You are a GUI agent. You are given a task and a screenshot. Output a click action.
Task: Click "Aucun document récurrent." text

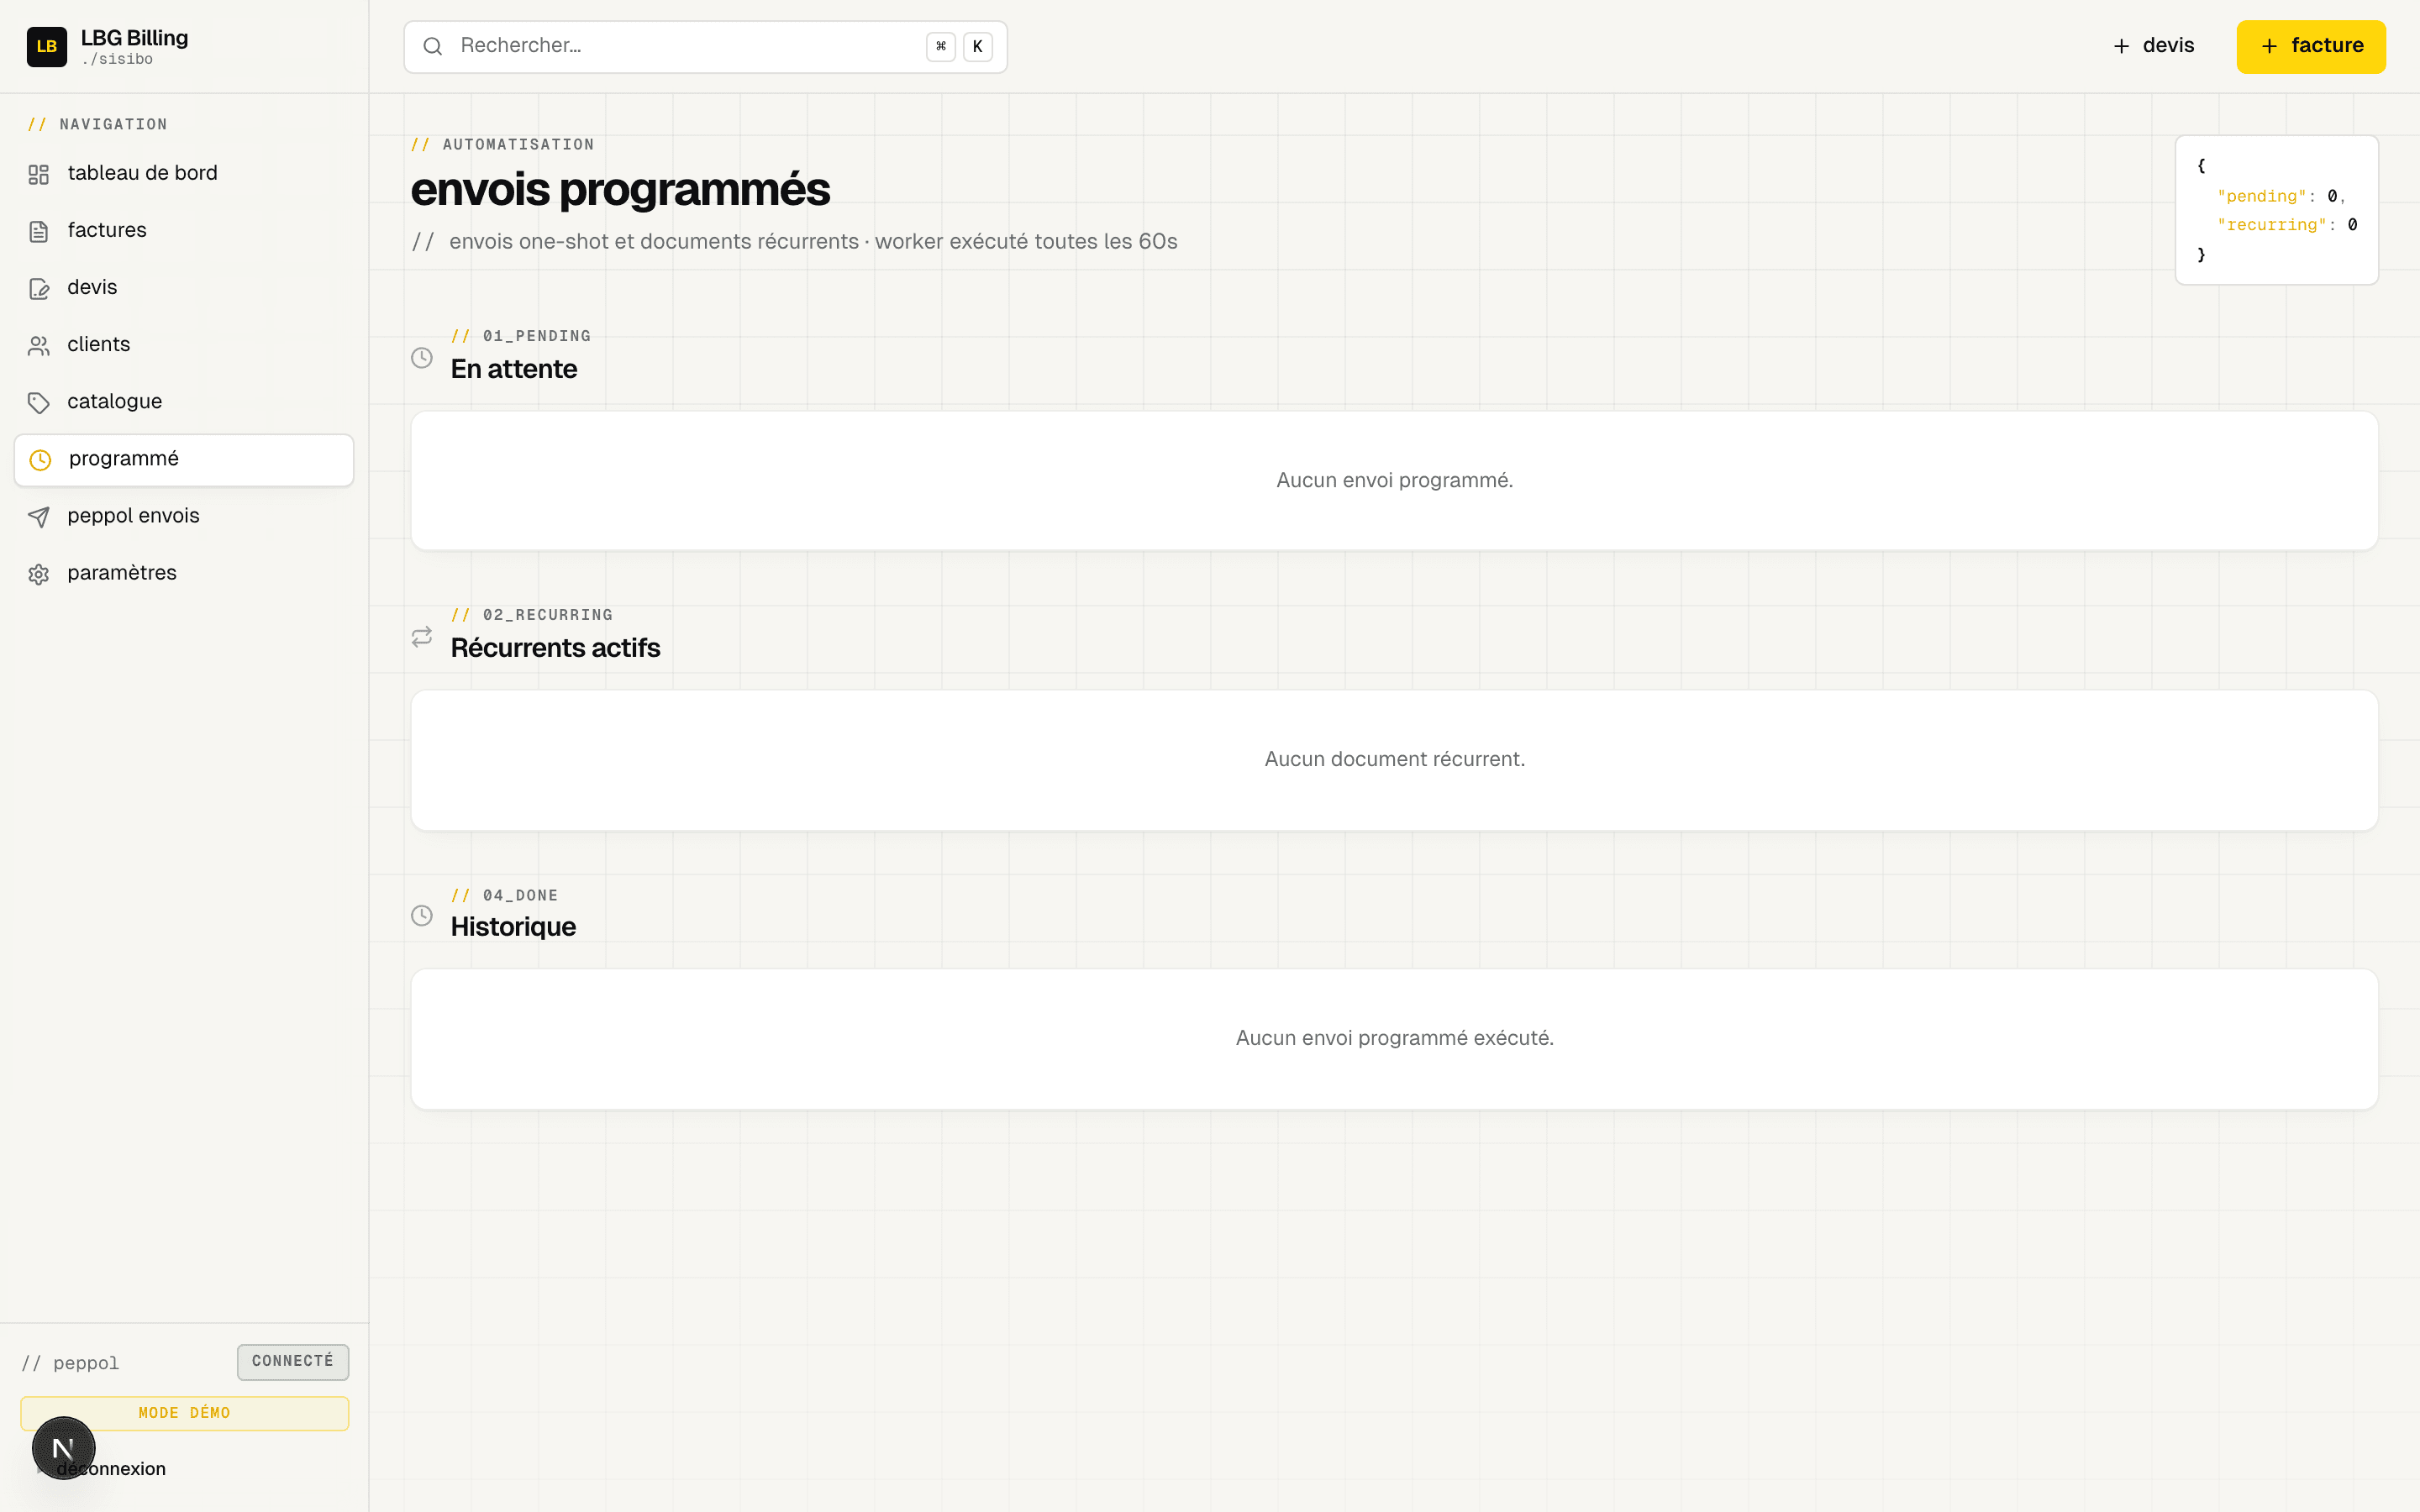click(1394, 759)
